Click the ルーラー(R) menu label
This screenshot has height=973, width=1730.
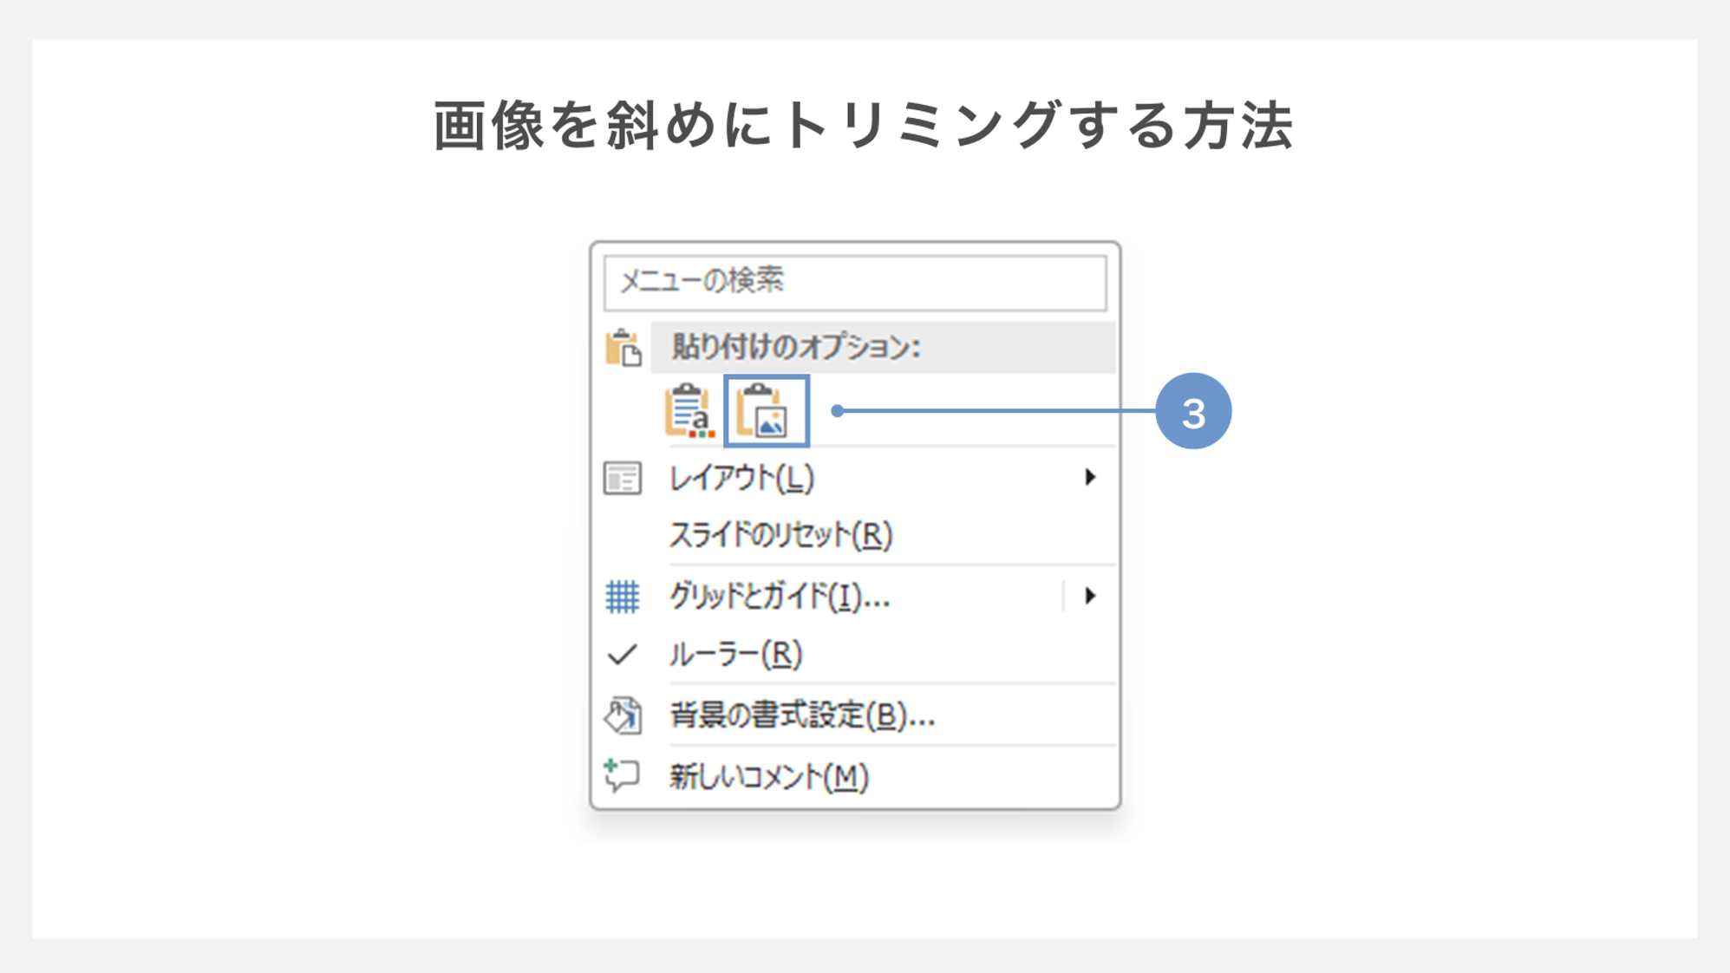click(736, 655)
